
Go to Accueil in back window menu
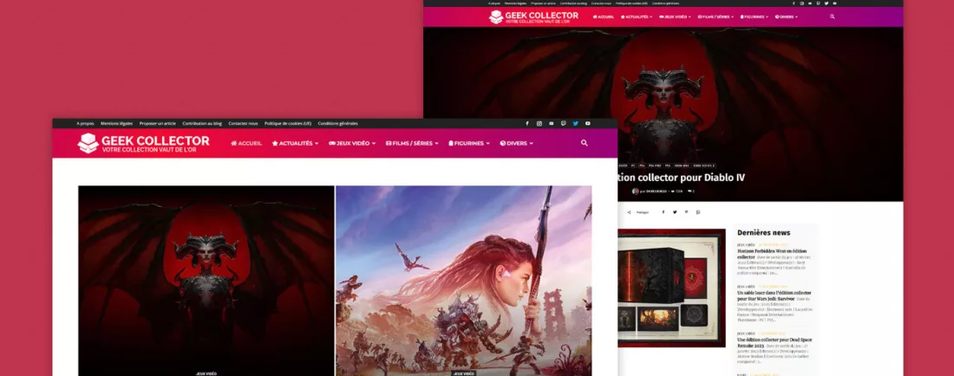(603, 17)
